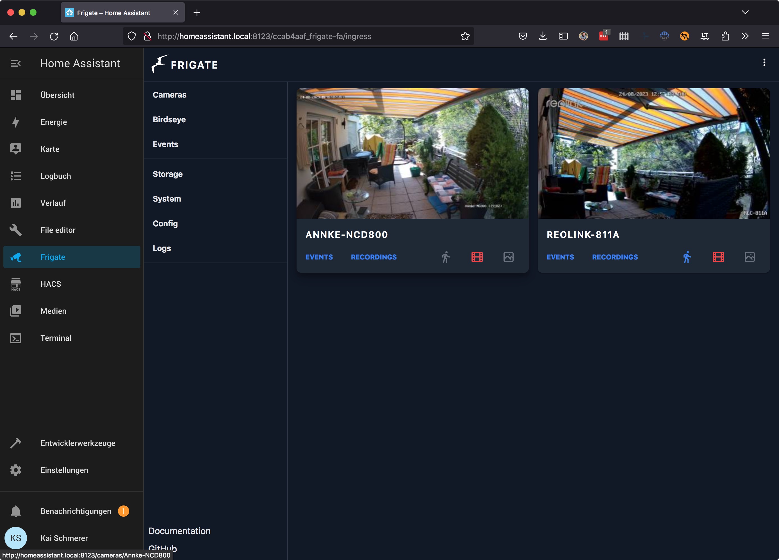Open Benachrichtigungen bell
The image size is (779, 560).
tap(15, 511)
